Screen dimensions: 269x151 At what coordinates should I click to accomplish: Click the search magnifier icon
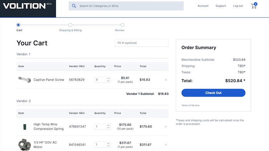74,6
